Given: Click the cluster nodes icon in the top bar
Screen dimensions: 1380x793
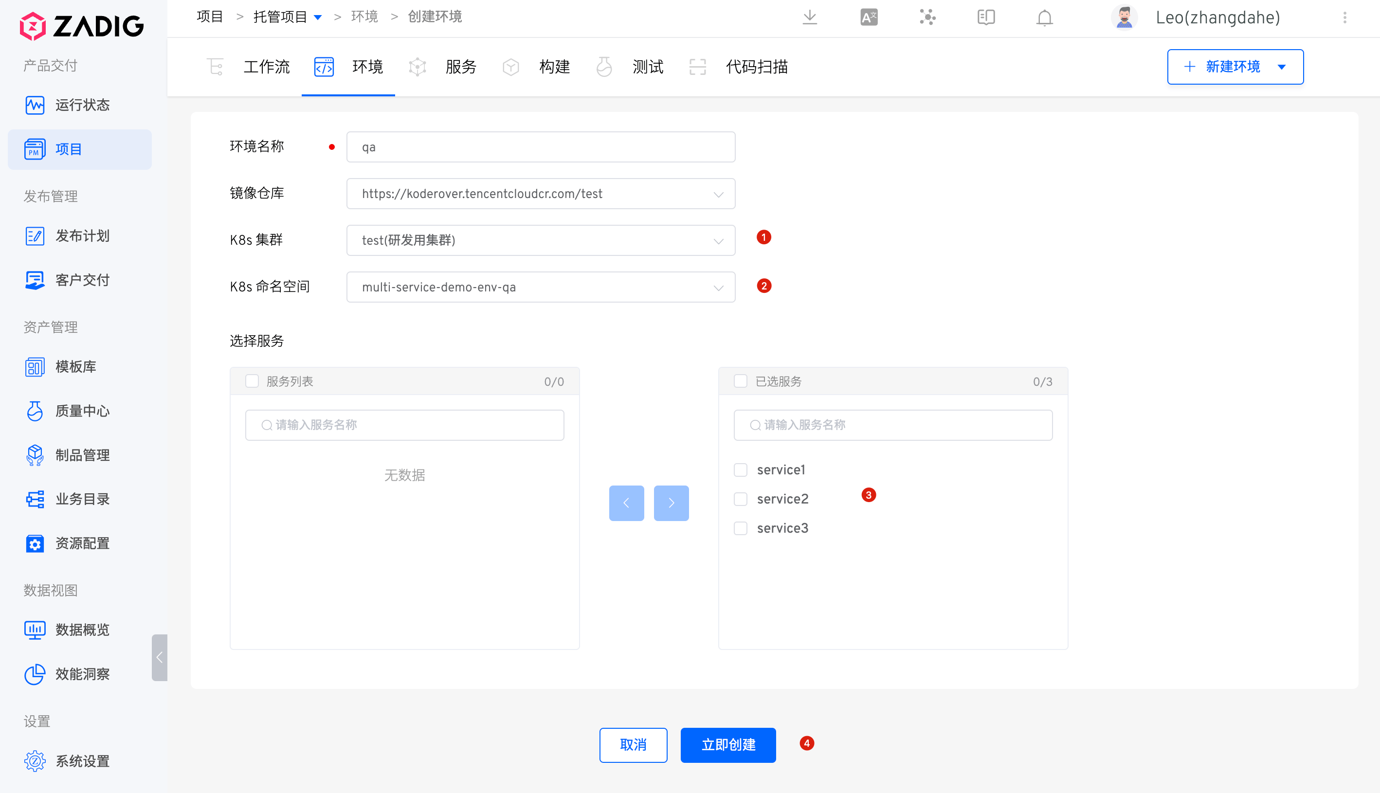Looking at the screenshot, I should pyautogui.click(x=927, y=18).
